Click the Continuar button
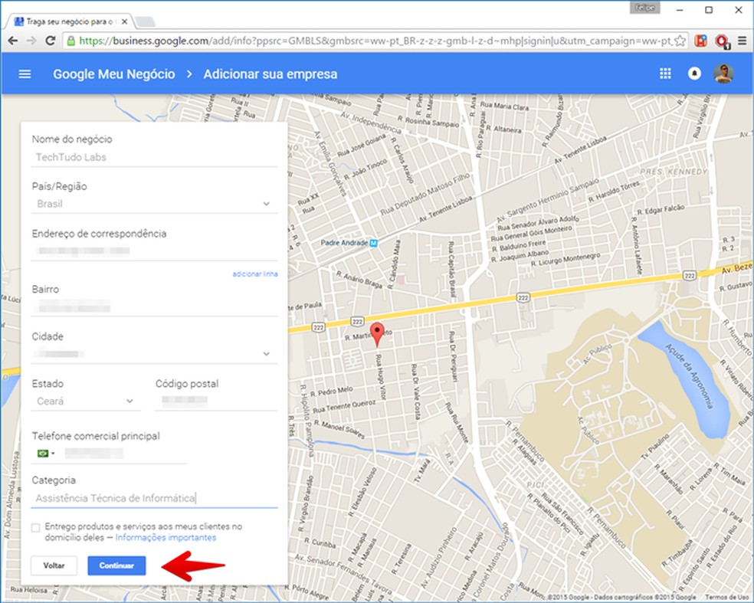The width and height of the screenshot is (754, 603). [116, 565]
